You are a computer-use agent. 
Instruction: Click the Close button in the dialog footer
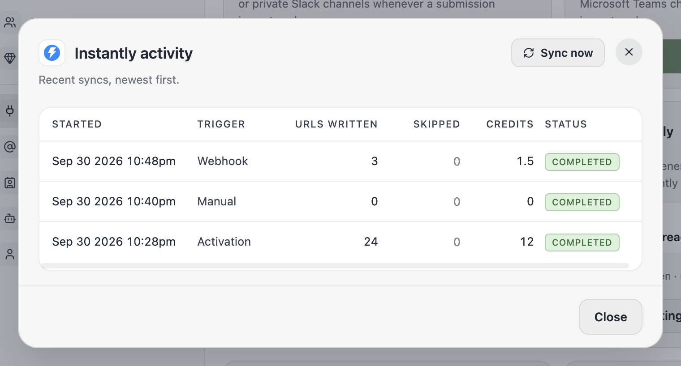coord(611,317)
